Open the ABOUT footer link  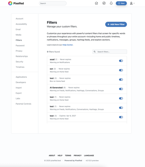click(x=52, y=156)
